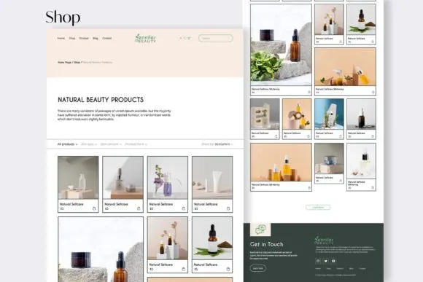
Task: Open the Twitter icon in the footer
Action: tap(326, 261)
